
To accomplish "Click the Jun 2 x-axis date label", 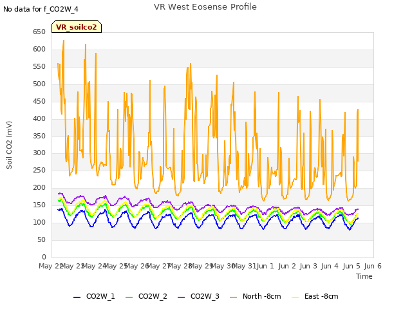I will click(287, 266).
